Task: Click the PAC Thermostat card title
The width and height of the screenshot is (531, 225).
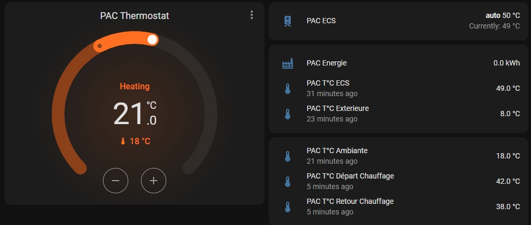Action: (x=135, y=16)
